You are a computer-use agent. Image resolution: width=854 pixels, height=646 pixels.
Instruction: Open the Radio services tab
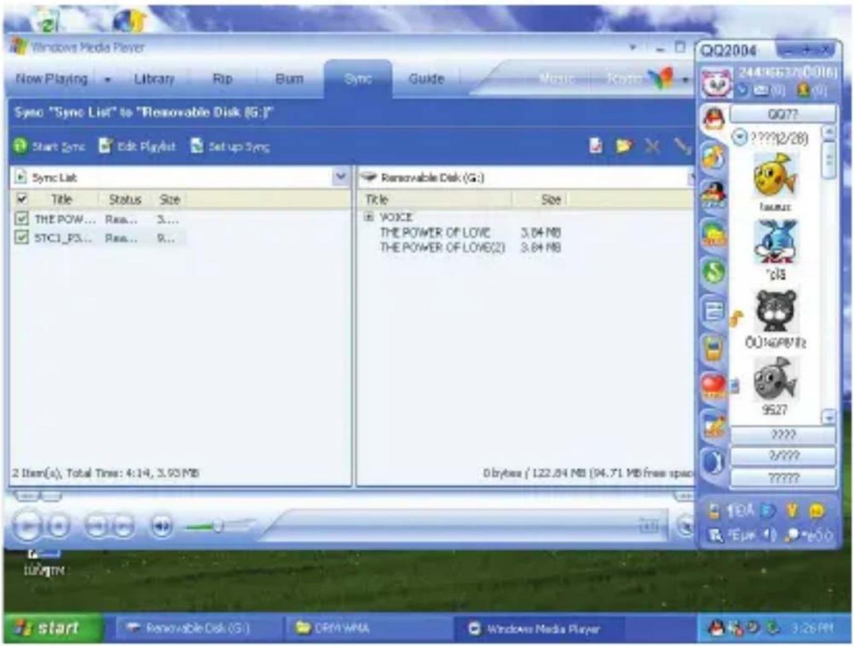(624, 79)
